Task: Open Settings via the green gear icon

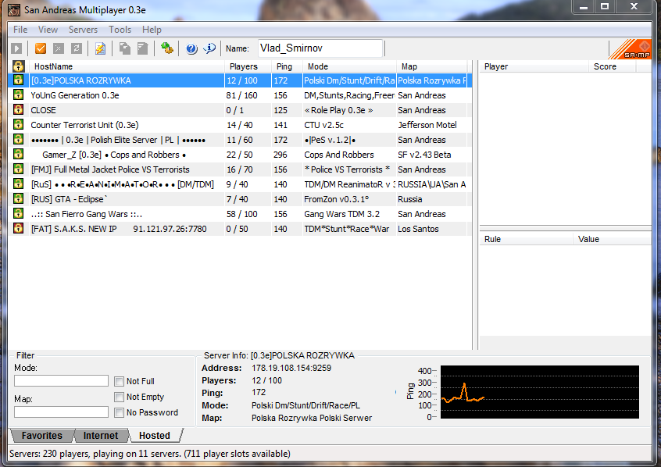Action: pos(166,48)
